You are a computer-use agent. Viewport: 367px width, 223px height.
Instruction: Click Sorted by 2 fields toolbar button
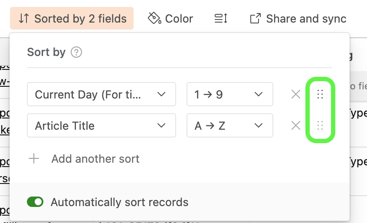click(x=72, y=18)
